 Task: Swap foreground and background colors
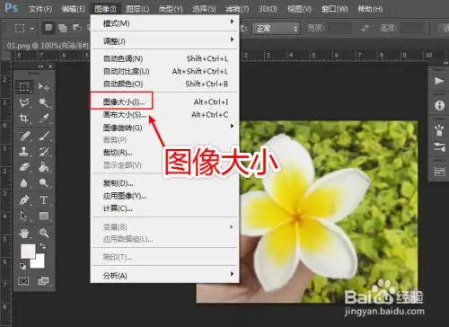[42, 246]
